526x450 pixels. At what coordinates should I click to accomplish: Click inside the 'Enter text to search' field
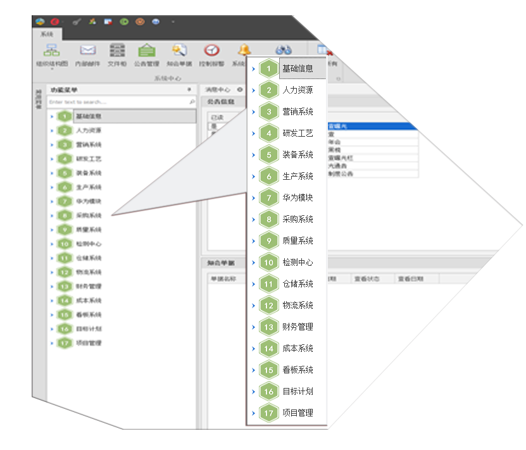(117, 101)
